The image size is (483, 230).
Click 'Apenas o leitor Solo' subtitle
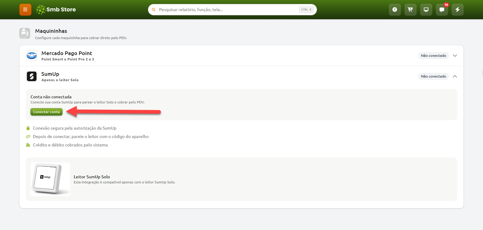point(60,80)
